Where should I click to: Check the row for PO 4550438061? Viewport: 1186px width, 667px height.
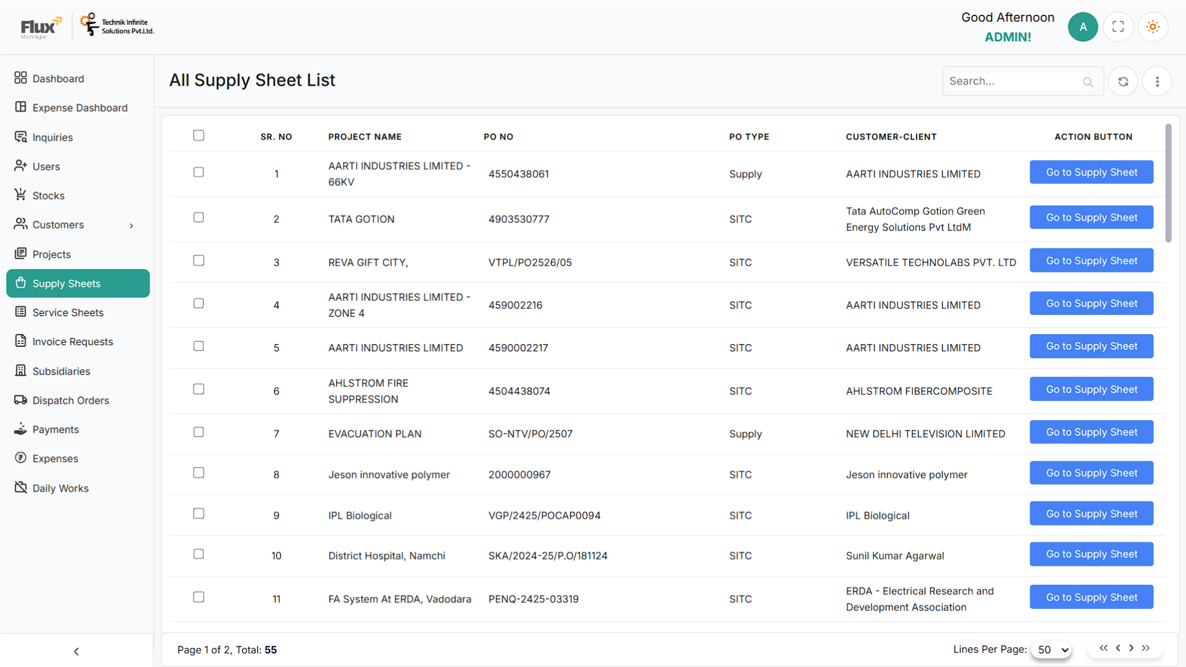pos(198,172)
